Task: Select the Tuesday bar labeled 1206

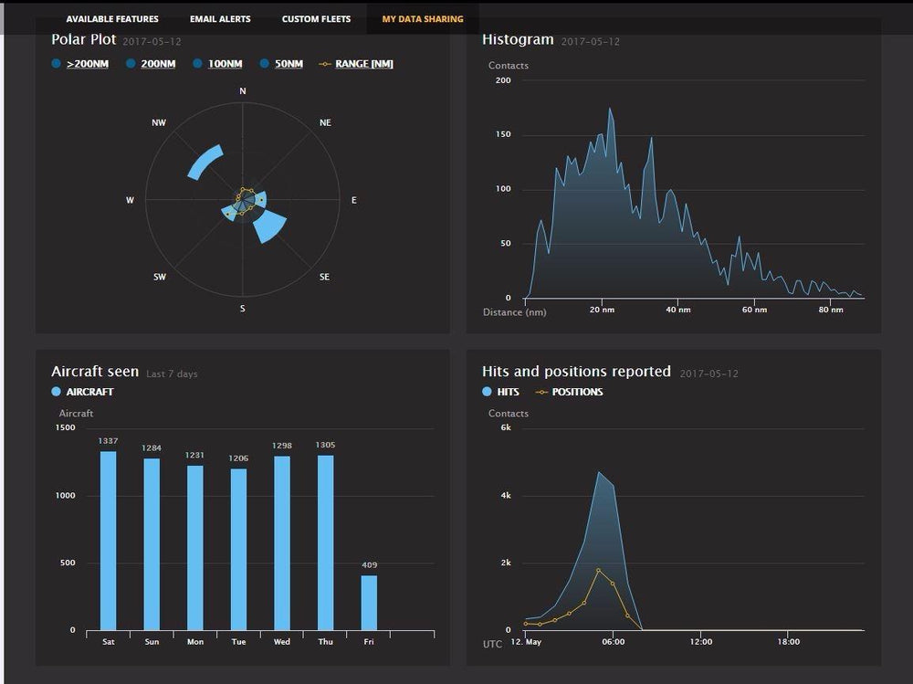Action: [238, 550]
